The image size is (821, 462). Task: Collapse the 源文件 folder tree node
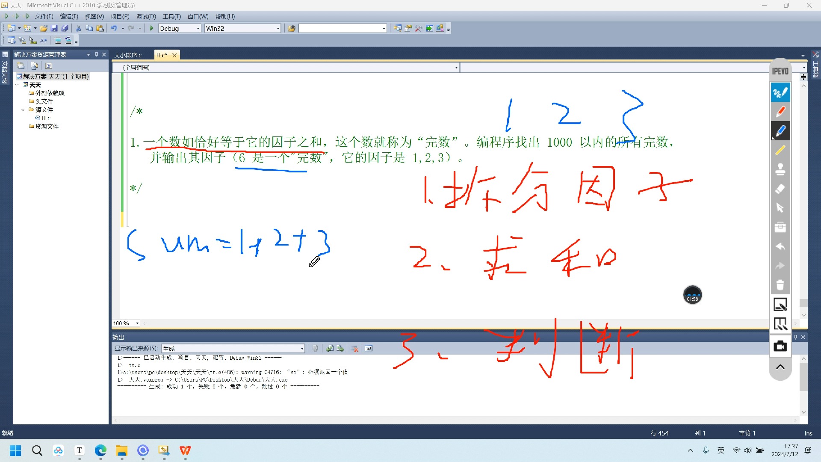[23, 110]
